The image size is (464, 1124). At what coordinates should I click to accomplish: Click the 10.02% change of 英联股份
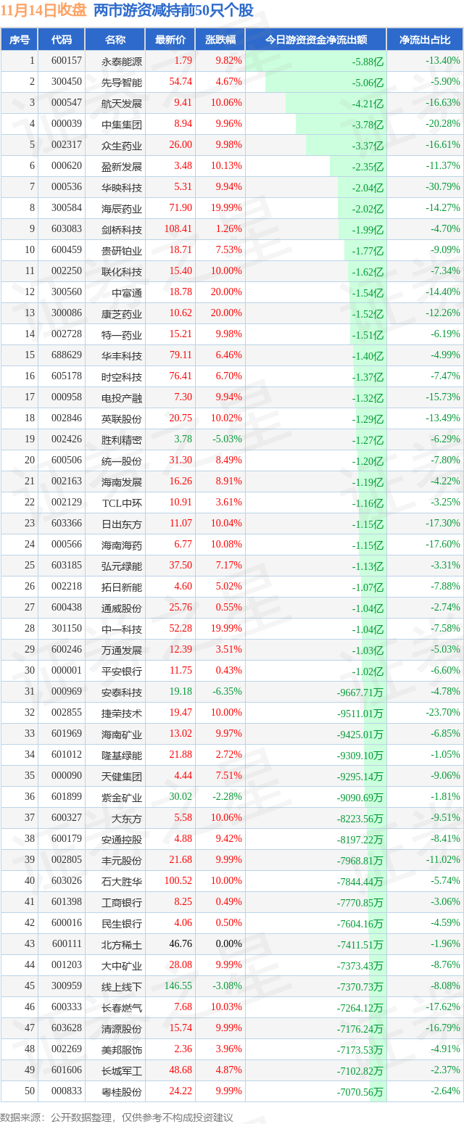point(226,418)
